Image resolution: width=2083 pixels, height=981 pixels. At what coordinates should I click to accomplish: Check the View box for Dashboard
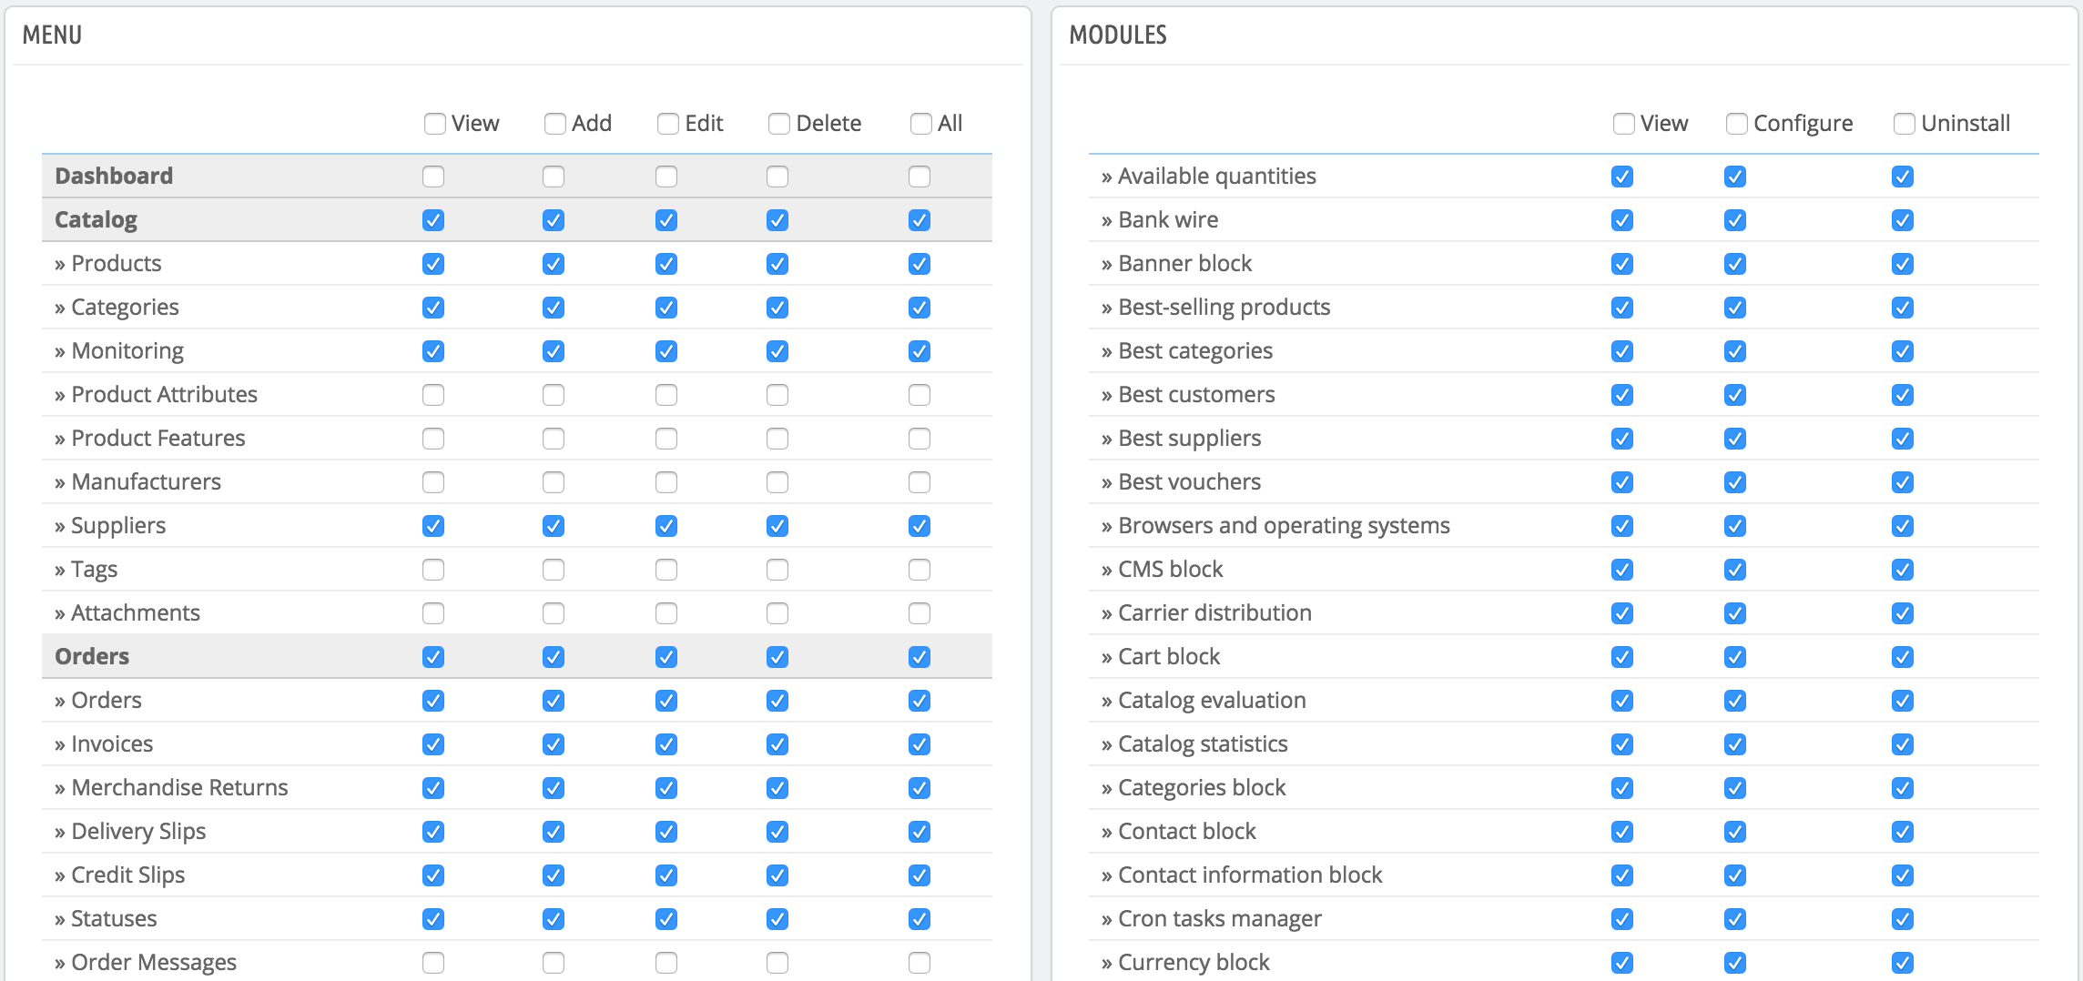point(433,177)
